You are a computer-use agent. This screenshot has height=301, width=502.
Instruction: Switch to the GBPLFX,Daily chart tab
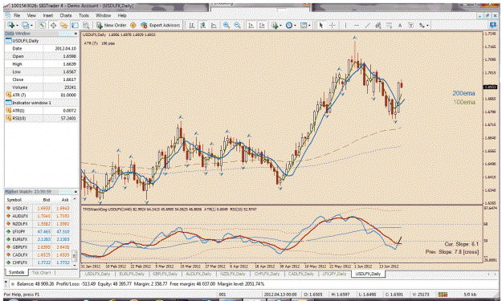click(x=165, y=274)
